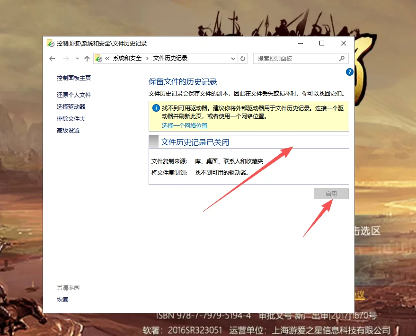Click the blue info icon in warning
Image resolution: width=416 pixels, height=336 pixels.
click(156, 108)
